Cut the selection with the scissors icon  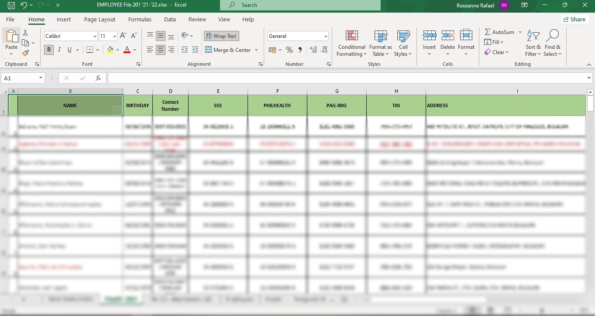coord(25,33)
